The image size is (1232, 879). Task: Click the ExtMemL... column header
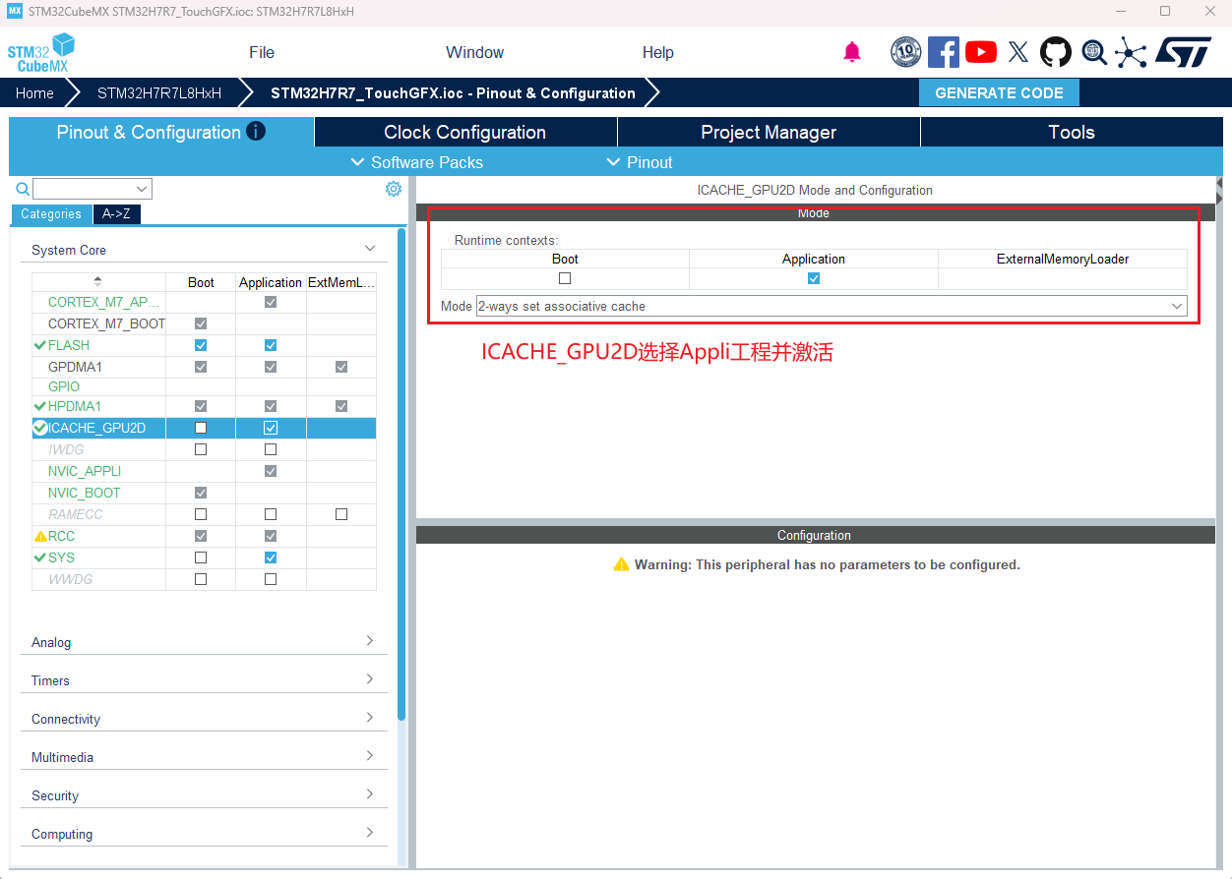tap(341, 282)
